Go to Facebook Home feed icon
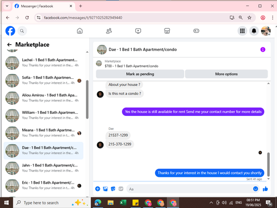 coord(80,31)
